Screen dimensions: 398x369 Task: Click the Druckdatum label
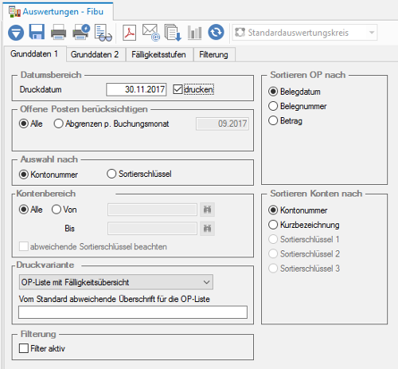[41, 89]
